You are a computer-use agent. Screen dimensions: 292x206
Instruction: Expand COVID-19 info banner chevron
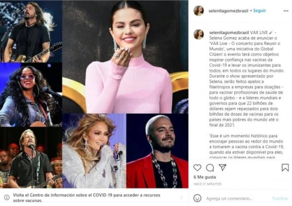[181, 197]
